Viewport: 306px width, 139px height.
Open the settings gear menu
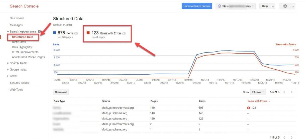(x=287, y=6)
